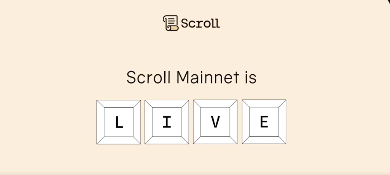The width and height of the screenshot is (390, 175).
Task: Click the left bevel of the L key
Action: [100, 122]
